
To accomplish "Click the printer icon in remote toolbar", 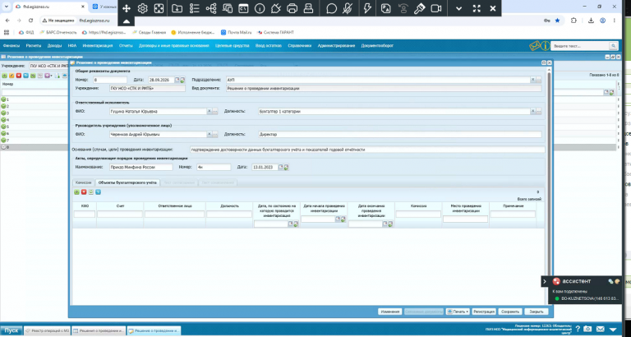I will pyautogui.click(x=292, y=8).
